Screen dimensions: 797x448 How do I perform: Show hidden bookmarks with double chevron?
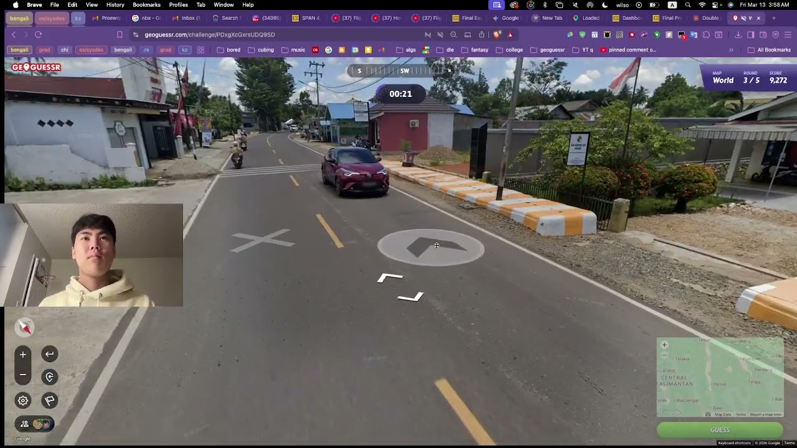point(731,50)
